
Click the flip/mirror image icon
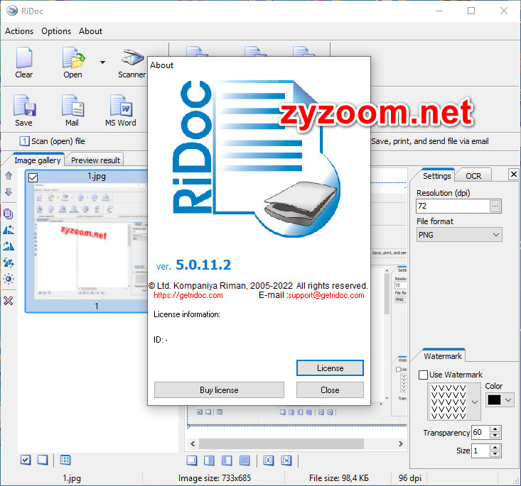[x=9, y=263]
